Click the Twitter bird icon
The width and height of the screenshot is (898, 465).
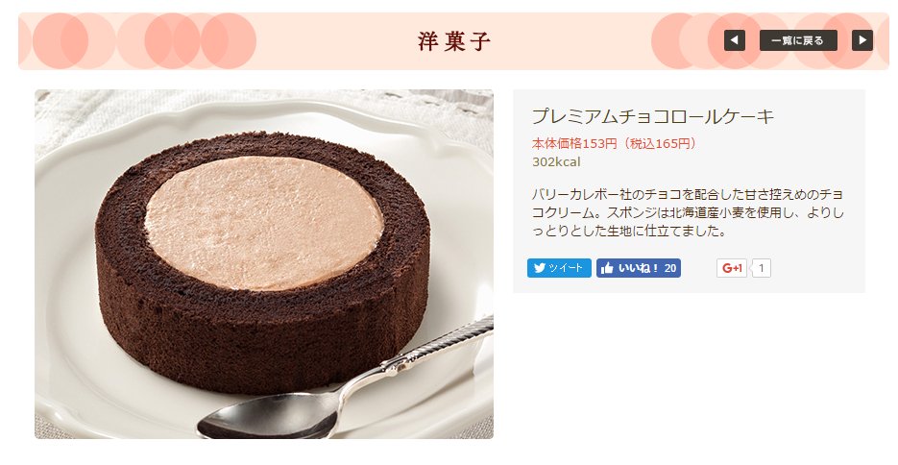click(x=539, y=268)
